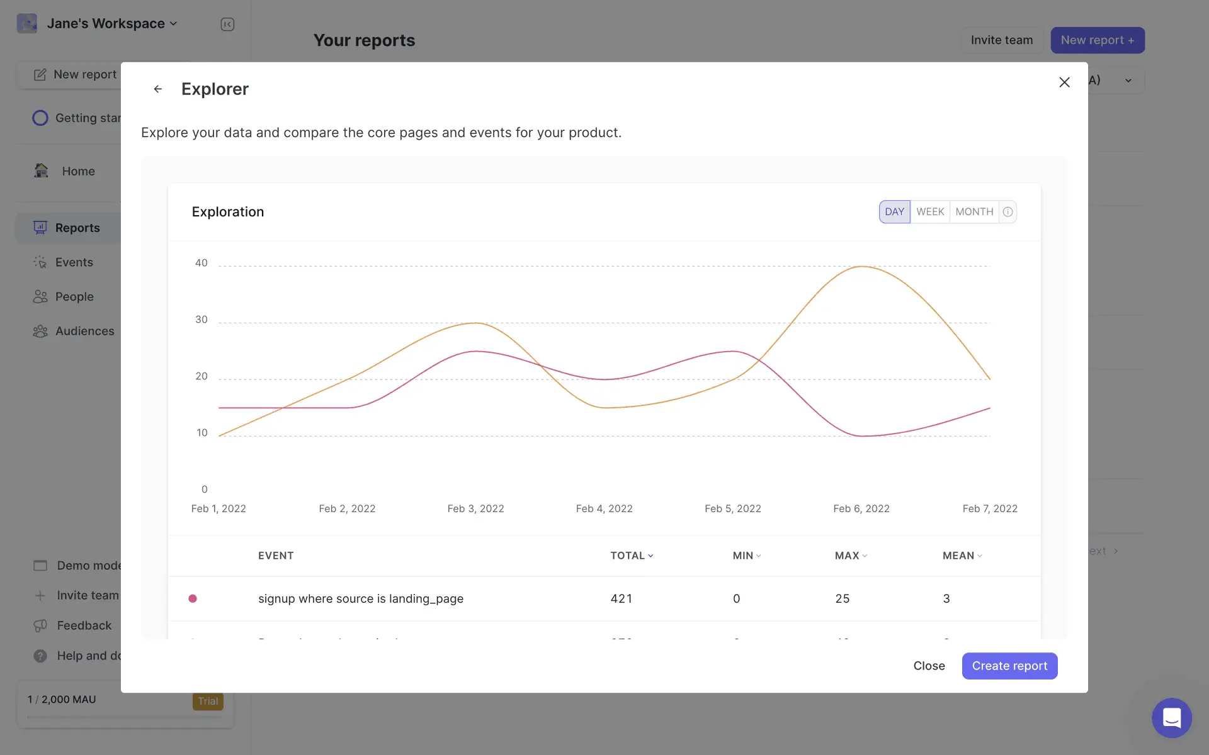
Task: Click the People sidebar icon
Action: [40, 296]
